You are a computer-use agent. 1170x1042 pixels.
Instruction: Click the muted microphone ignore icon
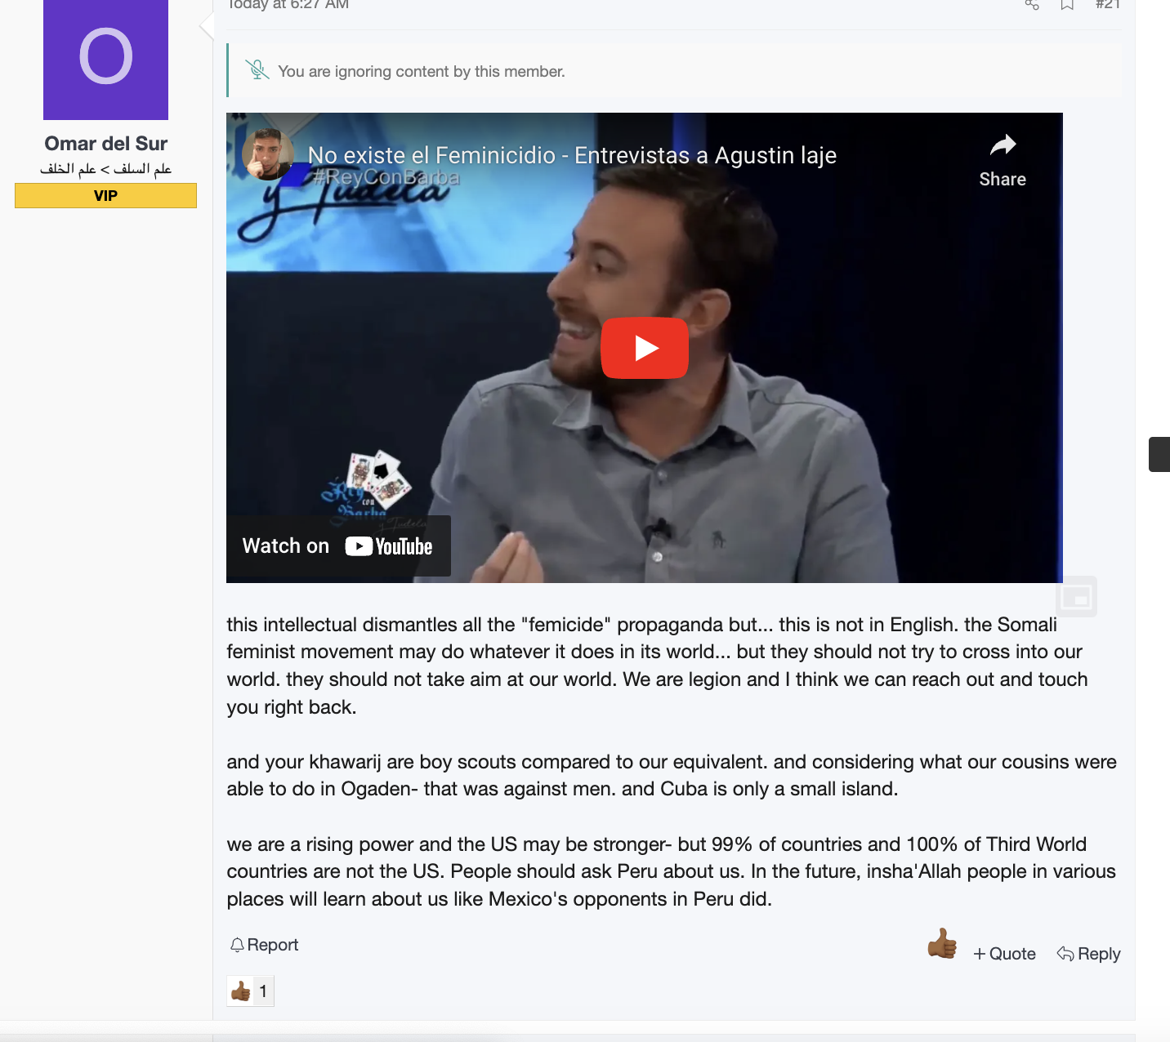point(257,70)
